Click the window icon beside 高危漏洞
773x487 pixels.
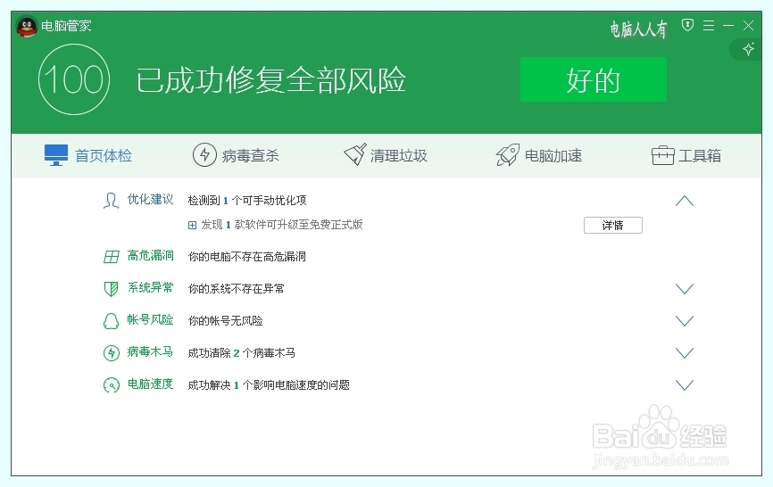[112, 257]
